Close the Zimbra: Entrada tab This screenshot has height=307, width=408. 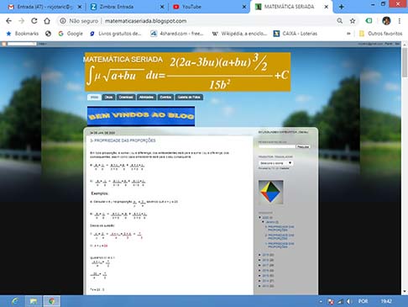point(162,7)
